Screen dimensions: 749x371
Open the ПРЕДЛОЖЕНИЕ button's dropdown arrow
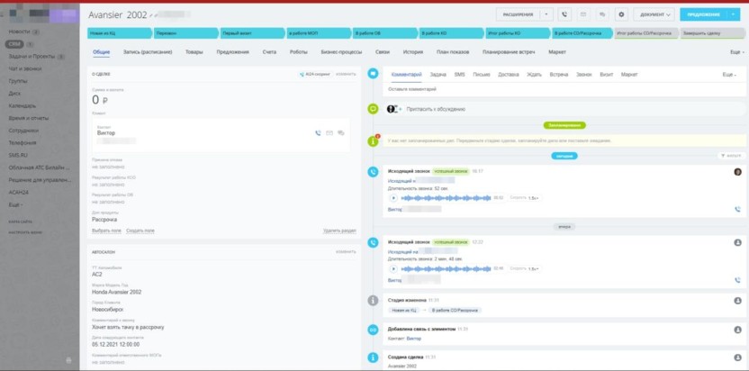734,14
